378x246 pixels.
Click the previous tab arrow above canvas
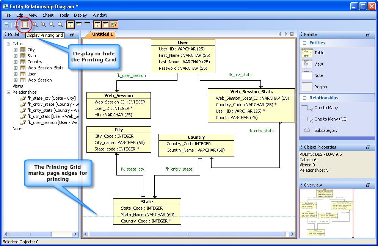(280, 34)
